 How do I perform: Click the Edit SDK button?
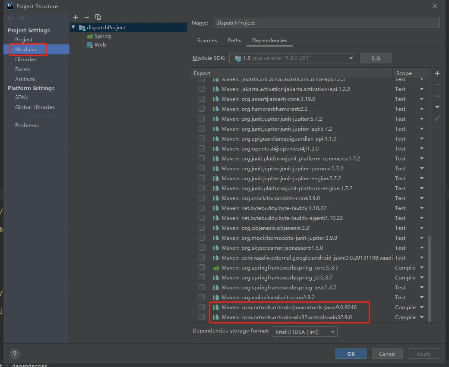[x=376, y=58]
